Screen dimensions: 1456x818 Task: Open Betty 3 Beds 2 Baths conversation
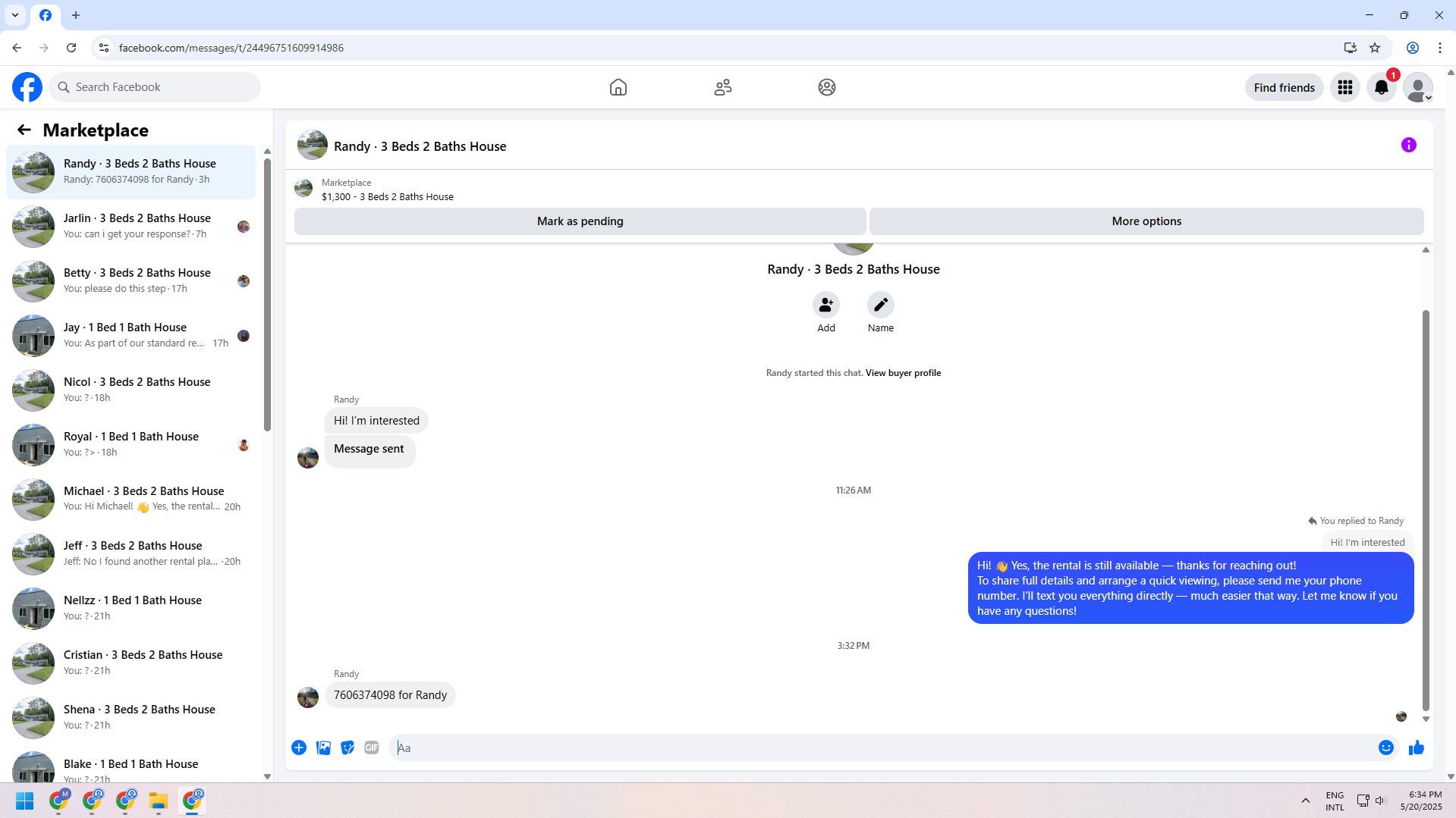[131, 281]
